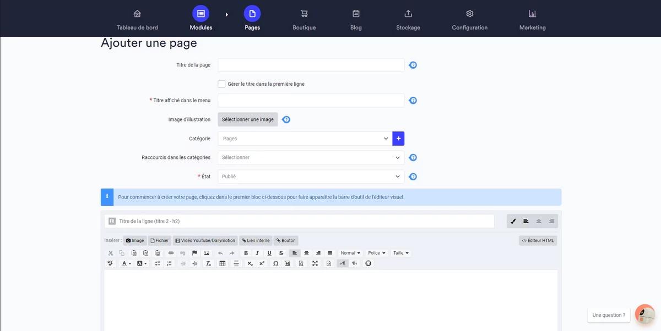This screenshot has width=661, height=331.
Task: Click the Titre de la ligne h2 field
Action: click(x=300, y=221)
